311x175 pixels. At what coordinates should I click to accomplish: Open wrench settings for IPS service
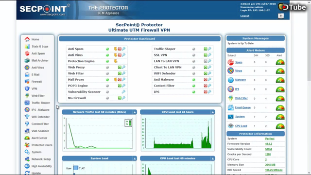[x=209, y=92]
